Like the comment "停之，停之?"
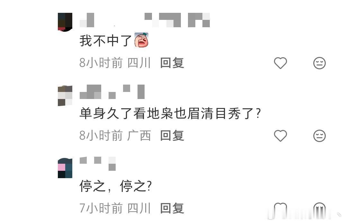The width and height of the screenshot is (347, 223). (x=280, y=209)
